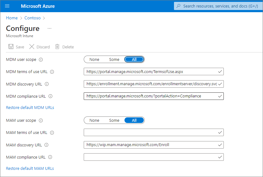Click the Save disk icon
263x177 pixels.
pyautogui.click(x=11, y=47)
